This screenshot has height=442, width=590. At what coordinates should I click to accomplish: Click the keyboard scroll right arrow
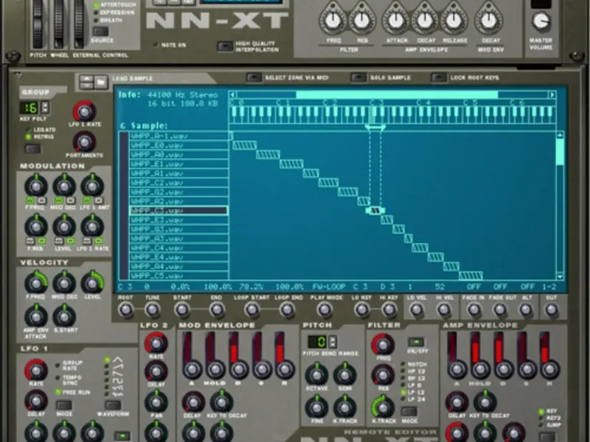[x=552, y=95]
